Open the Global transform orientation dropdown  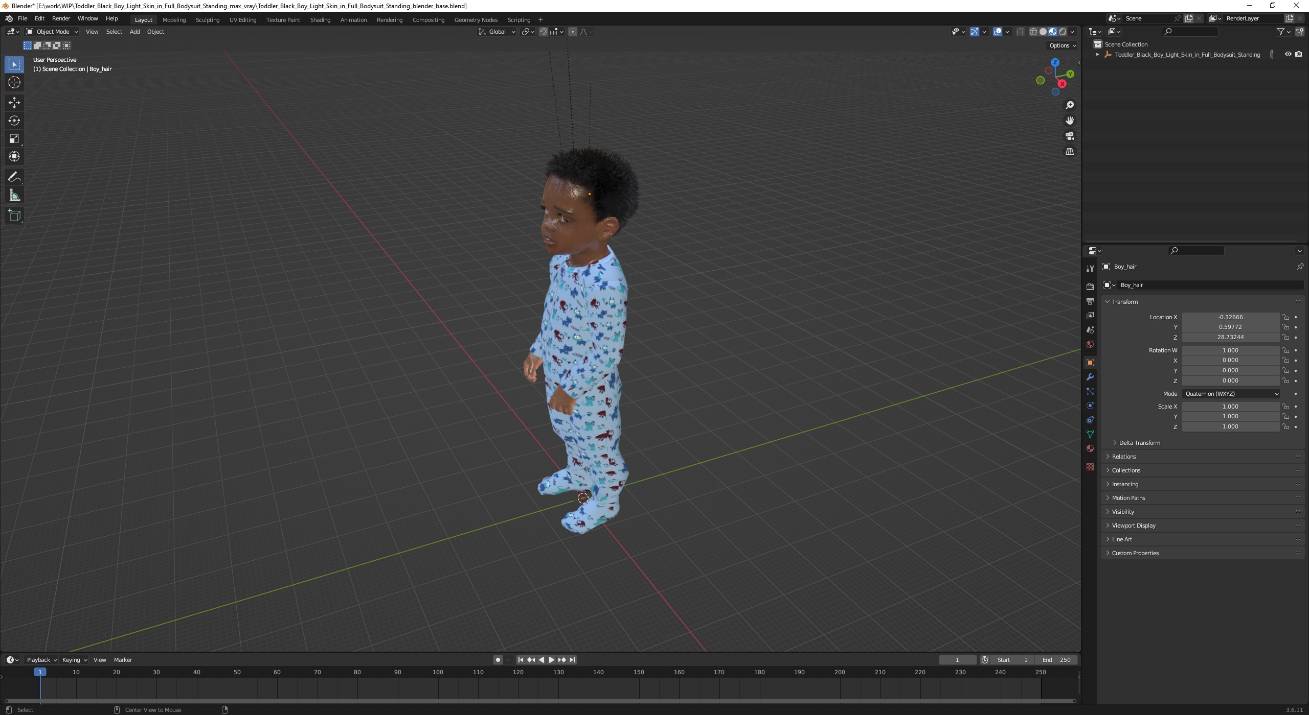497,32
